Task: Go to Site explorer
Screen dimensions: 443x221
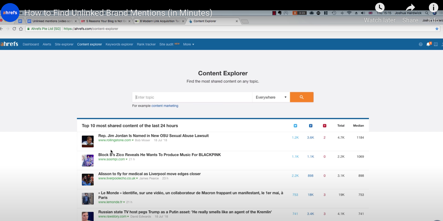Action: [64, 44]
